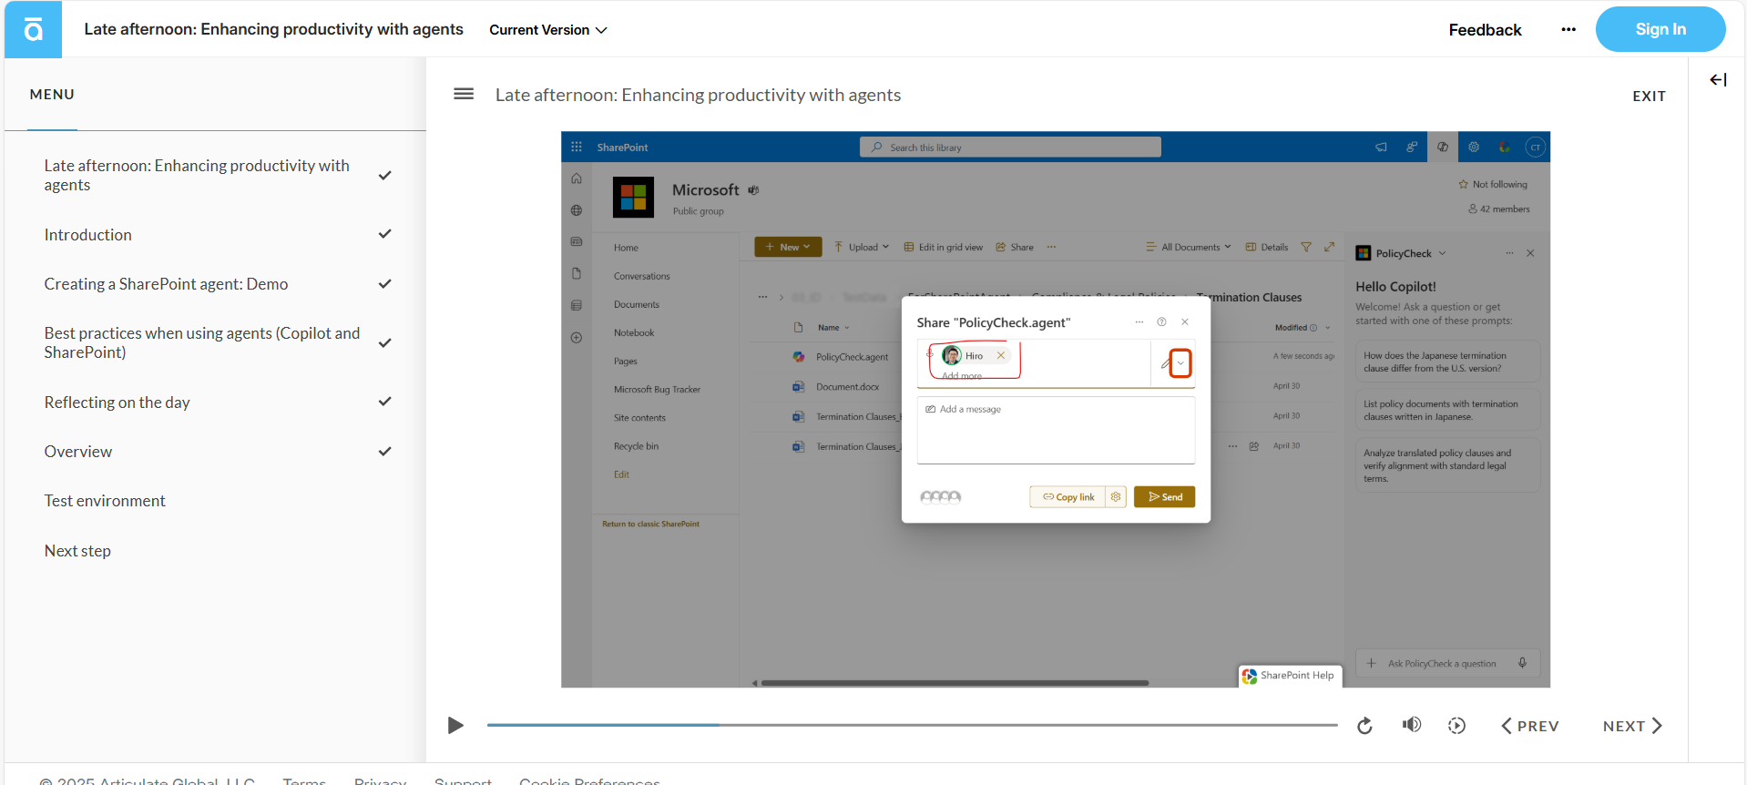This screenshot has width=1747, height=785.
Task: Open the player hamburger menu icon
Action: (x=464, y=94)
